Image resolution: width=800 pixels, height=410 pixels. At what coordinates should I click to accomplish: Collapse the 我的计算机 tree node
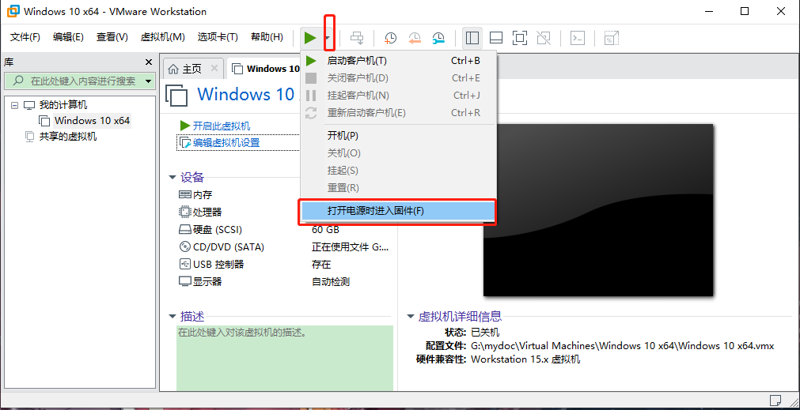tap(14, 105)
